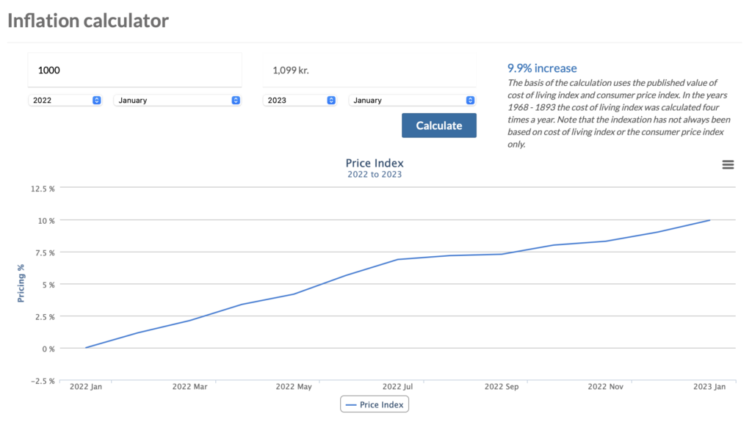The height and width of the screenshot is (422, 752).
Task: Click the Pricing % y-axis title
Action: (x=21, y=283)
